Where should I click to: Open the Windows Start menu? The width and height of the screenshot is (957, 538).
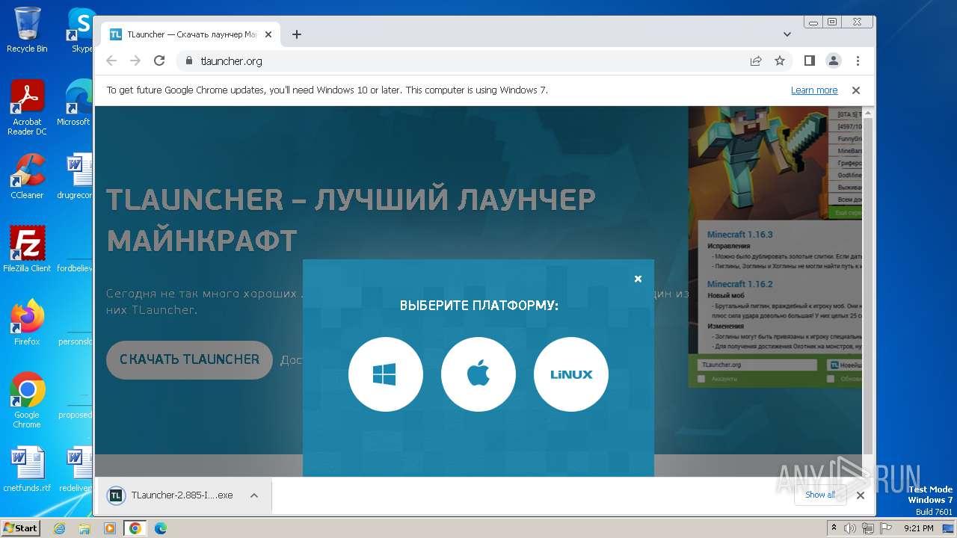click(x=21, y=528)
